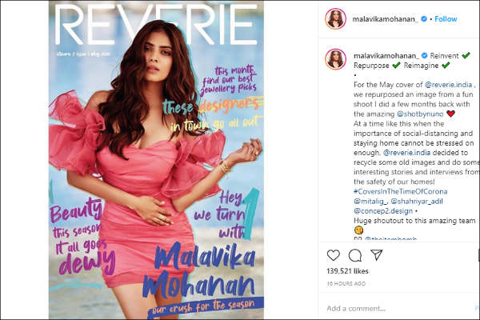The image size is (480, 320).
Task: Follow malavikamohanan_ account
Action: tap(446, 19)
